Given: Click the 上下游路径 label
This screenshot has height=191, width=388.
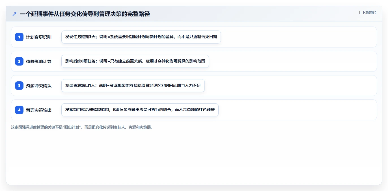Looking at the screenshot, I should (x=367, y=12).
